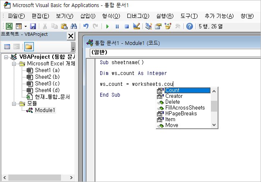Open the 디버그(D) menu
Viewport: 261px width, 182px height.
140,16
